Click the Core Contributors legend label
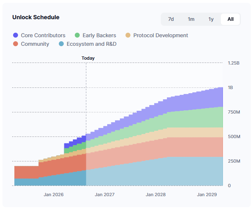The image size is (252, 208). tap(43, 35)
